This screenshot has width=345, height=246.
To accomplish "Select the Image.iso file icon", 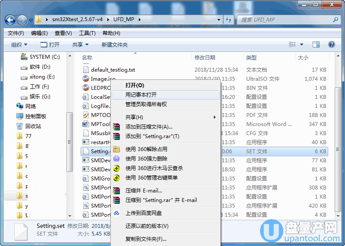I will tap(85, 79).
